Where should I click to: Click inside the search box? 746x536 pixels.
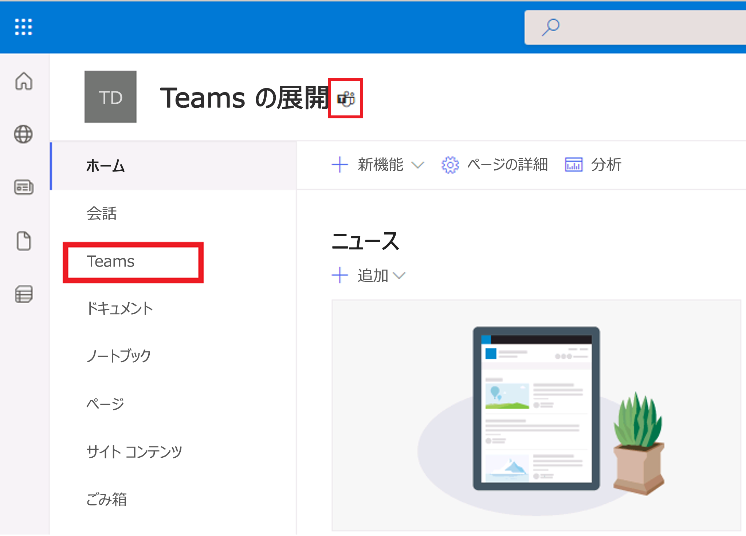(635, 28)
